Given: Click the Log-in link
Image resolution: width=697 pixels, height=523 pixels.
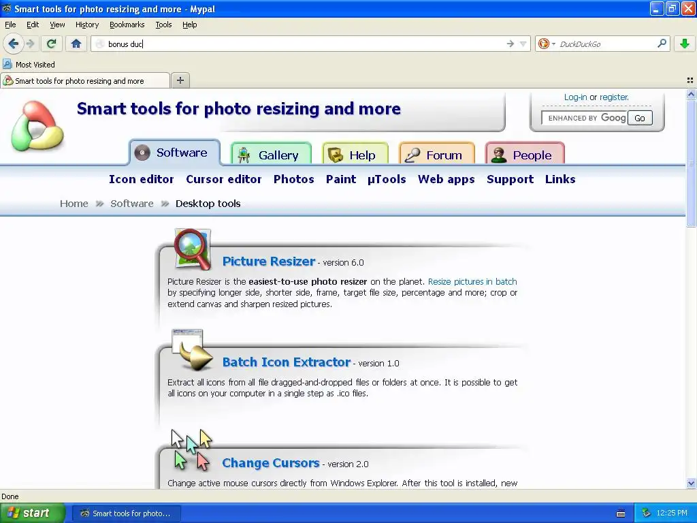Looking at the screenshot, I should click(x=575, y=97).
